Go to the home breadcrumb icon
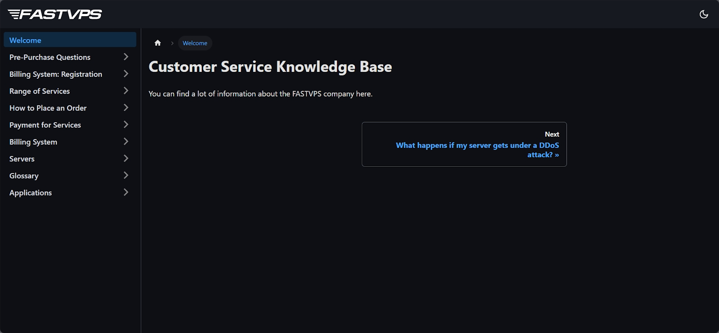Viewport: 719px width, 333px height. point(158,43)
